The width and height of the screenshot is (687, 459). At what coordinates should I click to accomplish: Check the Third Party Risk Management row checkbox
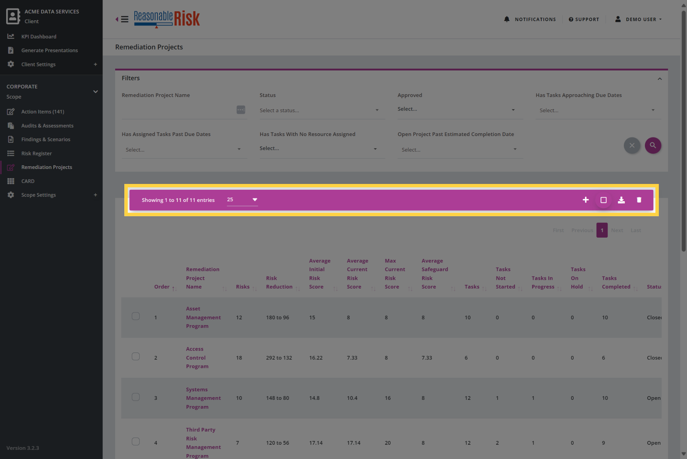coord(136,441)
